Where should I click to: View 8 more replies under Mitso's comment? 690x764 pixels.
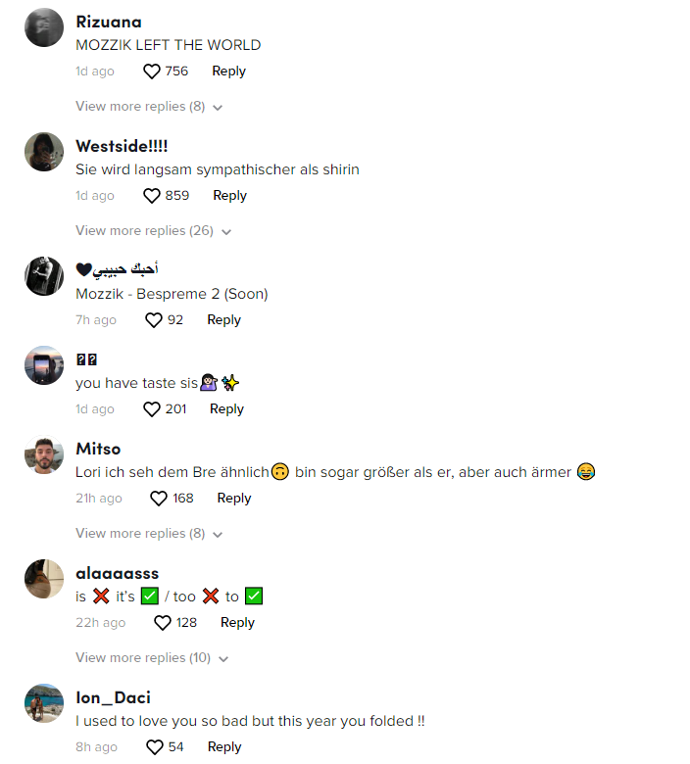coord(149,534)
